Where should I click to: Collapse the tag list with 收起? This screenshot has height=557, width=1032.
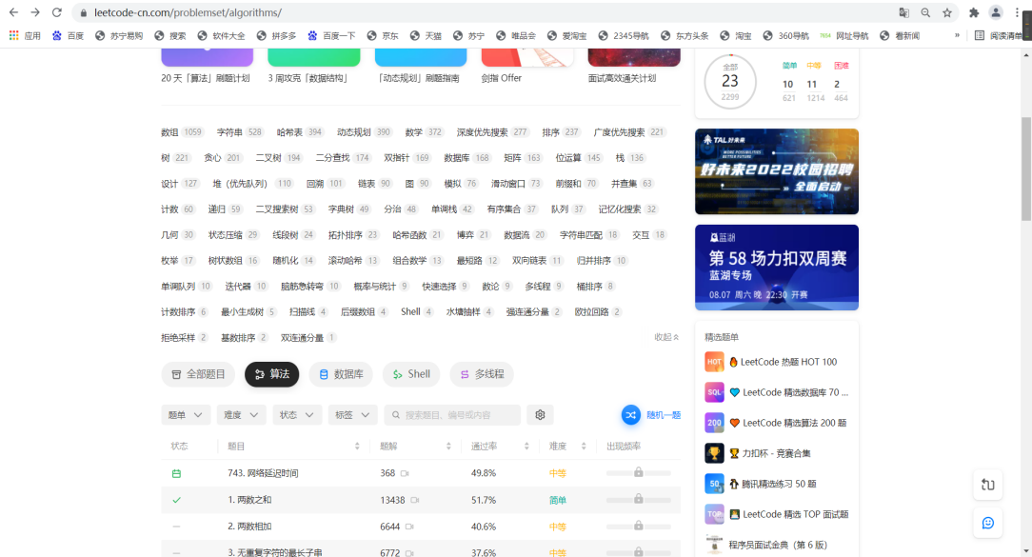click(666, 337)
